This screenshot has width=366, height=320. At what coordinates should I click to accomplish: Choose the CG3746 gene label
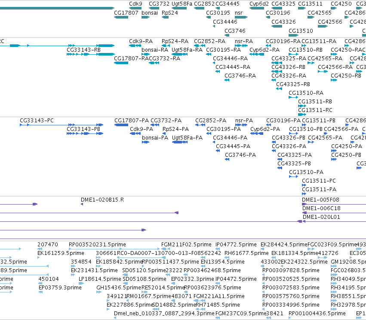(x=235, y=31)
